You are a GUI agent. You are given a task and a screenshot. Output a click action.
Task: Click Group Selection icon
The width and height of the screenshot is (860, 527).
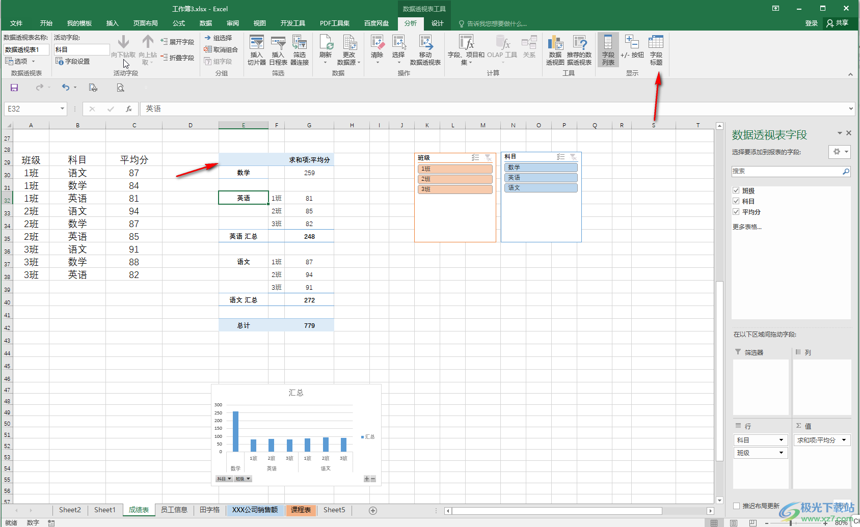point(218,38)
